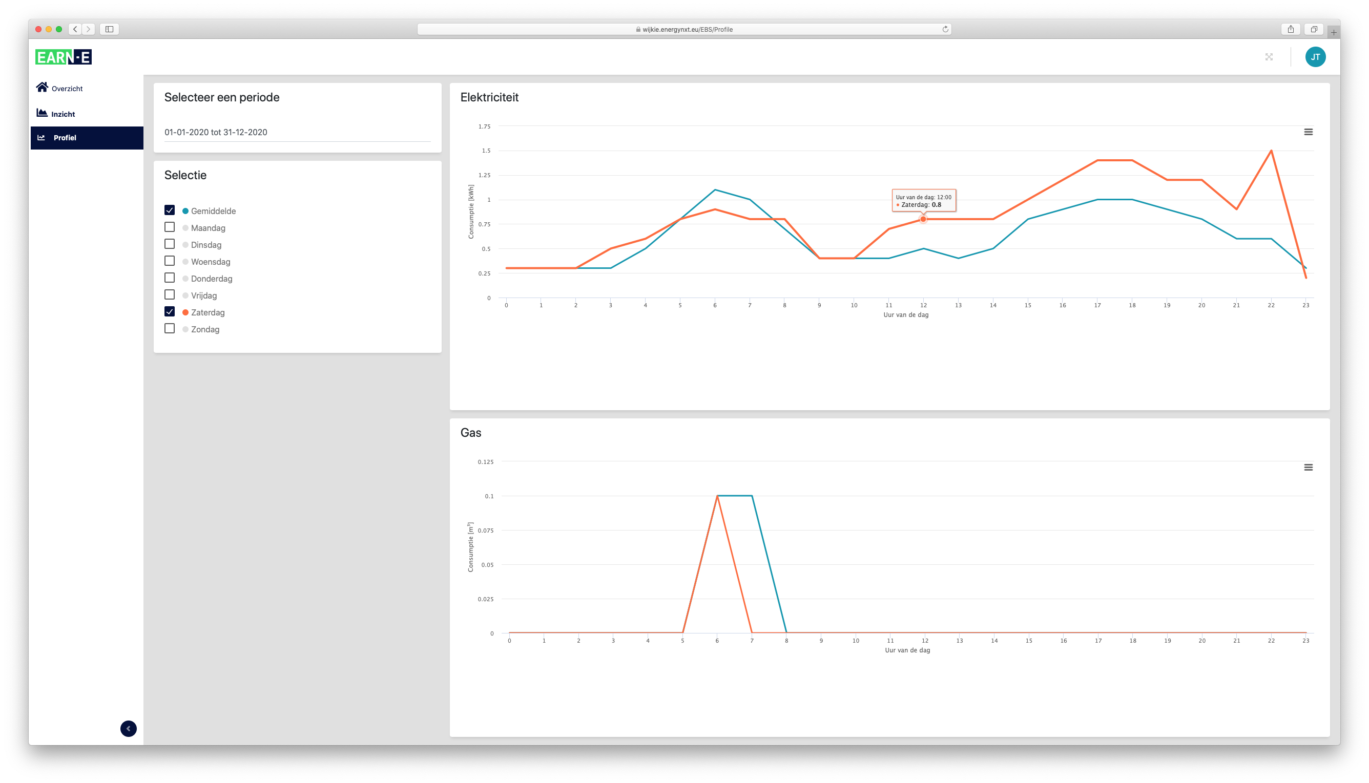This screenshot has height=783, width=1369.
Task: Open the JT user avatar
Action: [1315, 57]
